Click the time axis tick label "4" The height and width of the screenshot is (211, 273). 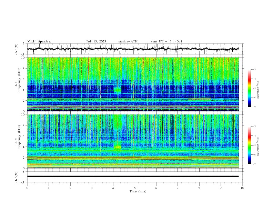pos(113,188)
